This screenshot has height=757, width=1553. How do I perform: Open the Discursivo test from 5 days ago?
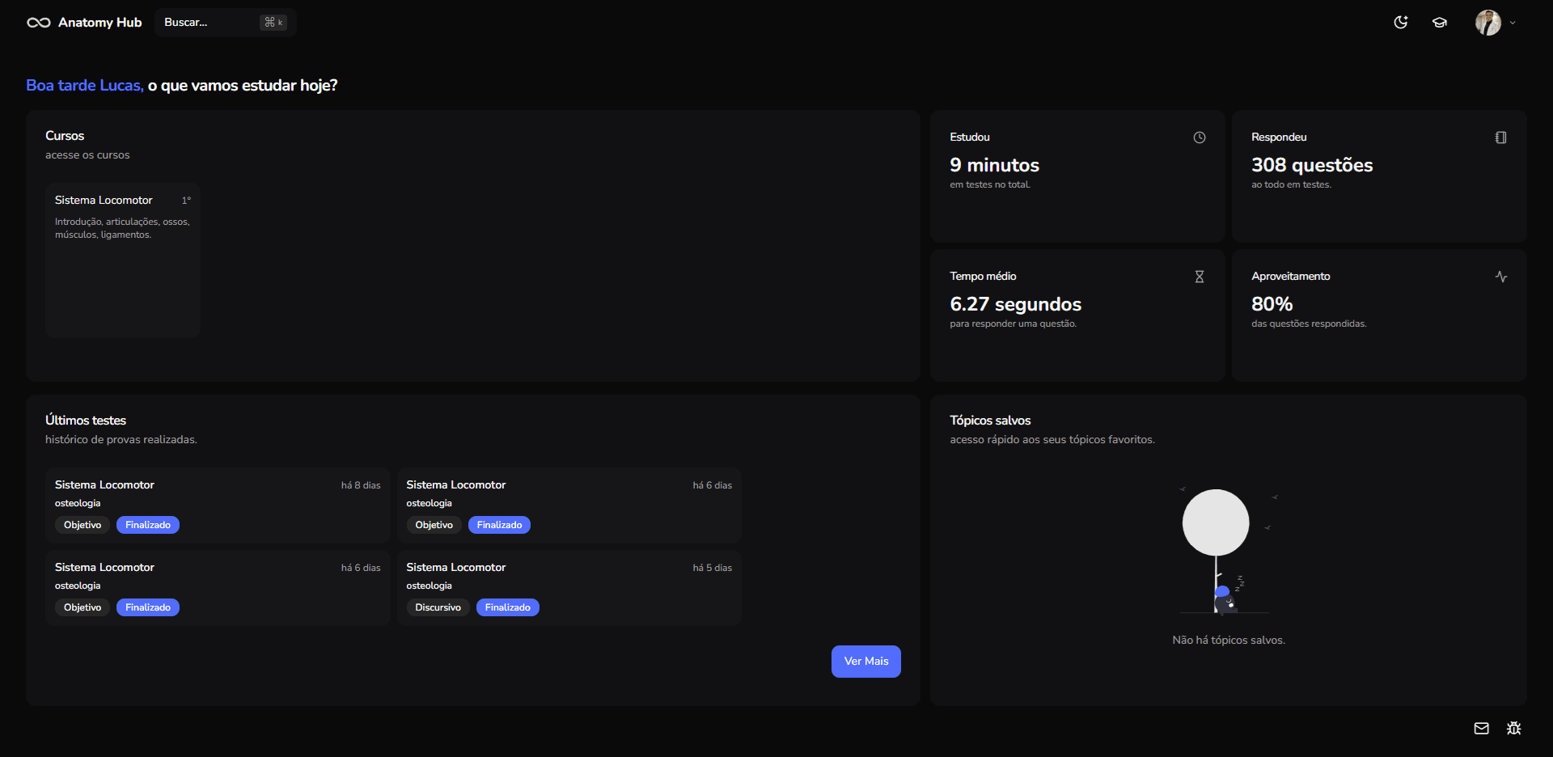pos(569,587)
